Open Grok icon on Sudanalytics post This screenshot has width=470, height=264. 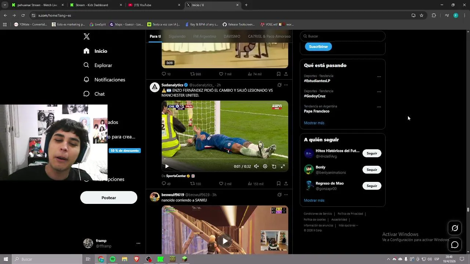279,85
